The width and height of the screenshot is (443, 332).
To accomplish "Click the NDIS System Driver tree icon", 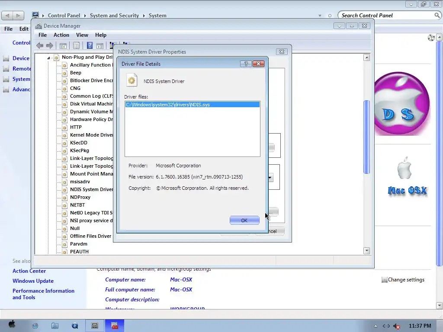I will (x=65, y=190).
